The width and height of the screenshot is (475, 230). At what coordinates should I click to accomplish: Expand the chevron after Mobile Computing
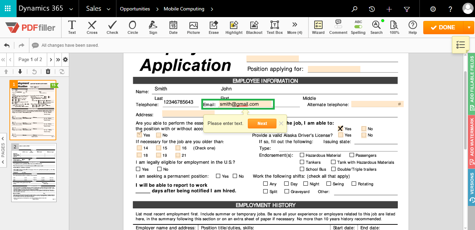point(212,9)
